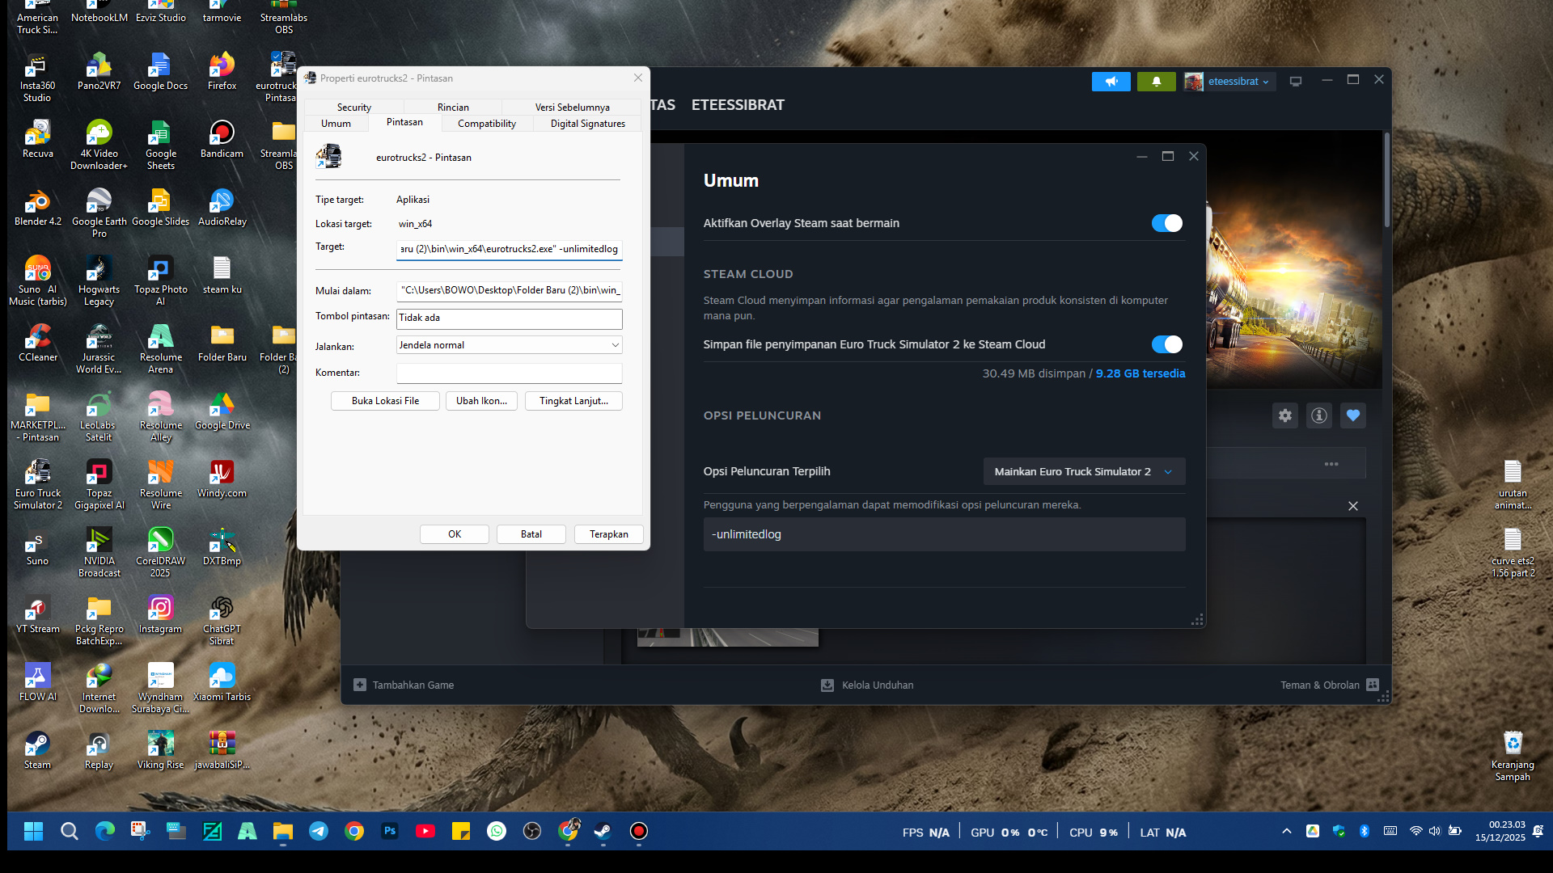1553x873 pixels.
Task: Select the NVIDIA Broadcast desktop icon
Action: point(99,552)
